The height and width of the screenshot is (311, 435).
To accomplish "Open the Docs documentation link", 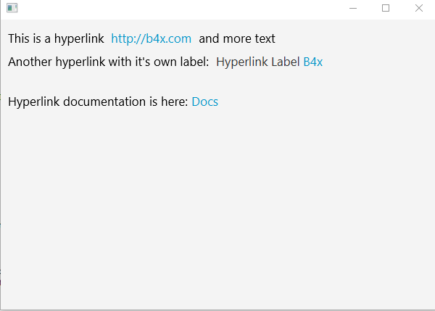I will tap(204, 102).
